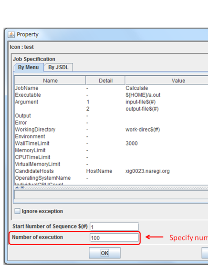
Task: Switch to the By Menu tab
Action: click(29, 67)
